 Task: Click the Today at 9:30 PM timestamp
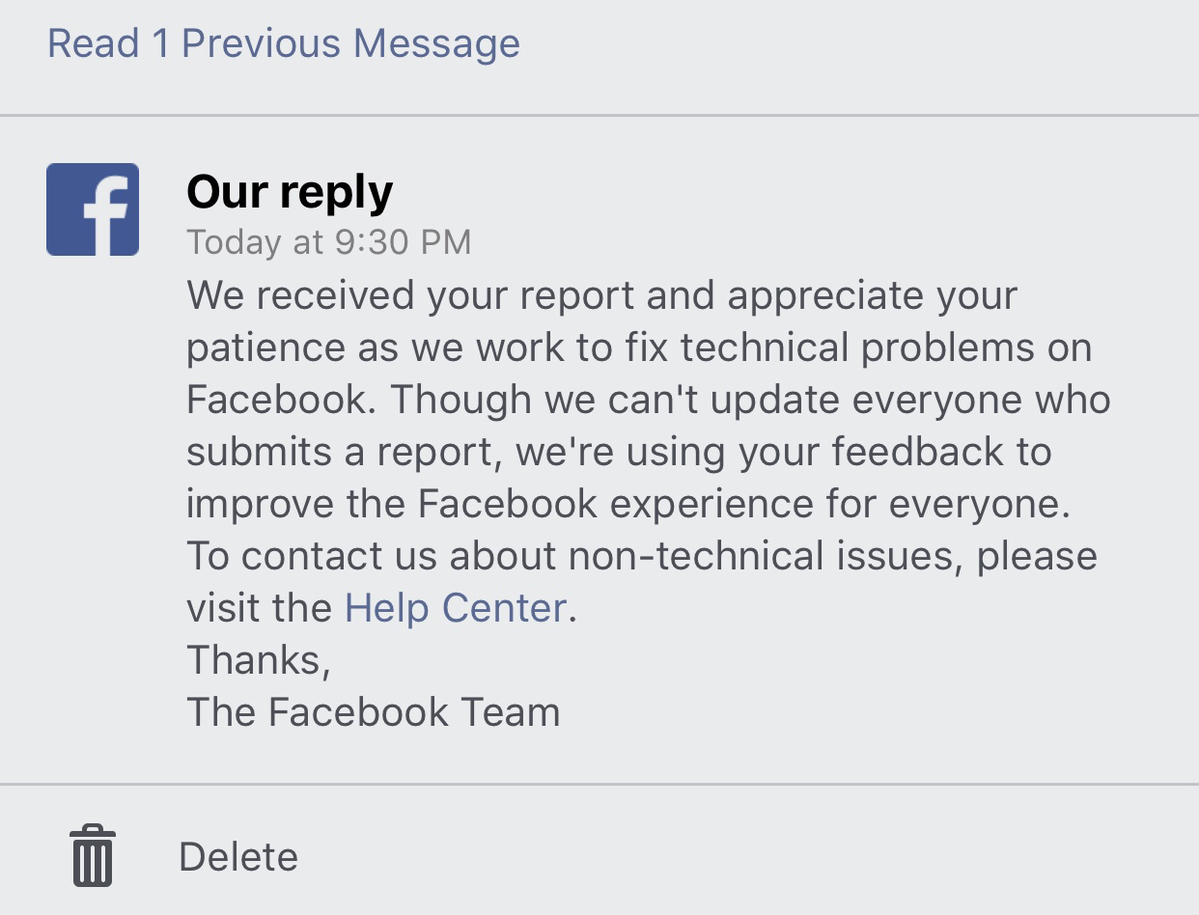tap(328, 242)
